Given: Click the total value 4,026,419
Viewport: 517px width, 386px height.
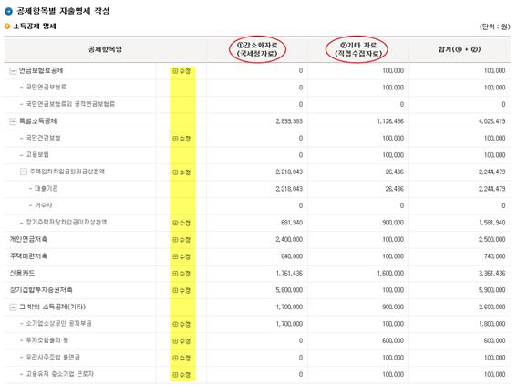Looking at the screenshot, I should point(492,121).
